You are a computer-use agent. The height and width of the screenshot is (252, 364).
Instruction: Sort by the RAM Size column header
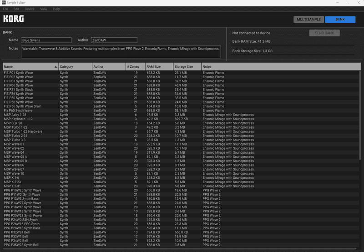[159, 66]
